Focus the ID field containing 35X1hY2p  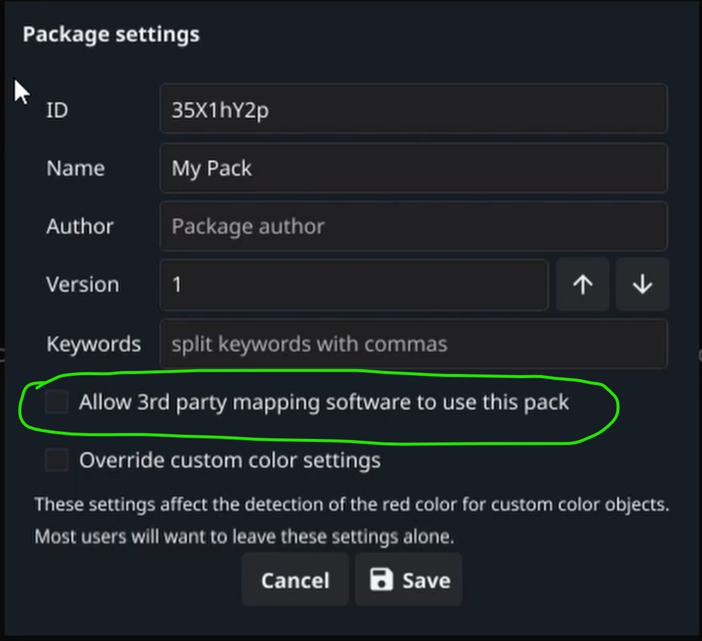click(x=413, y=109)
